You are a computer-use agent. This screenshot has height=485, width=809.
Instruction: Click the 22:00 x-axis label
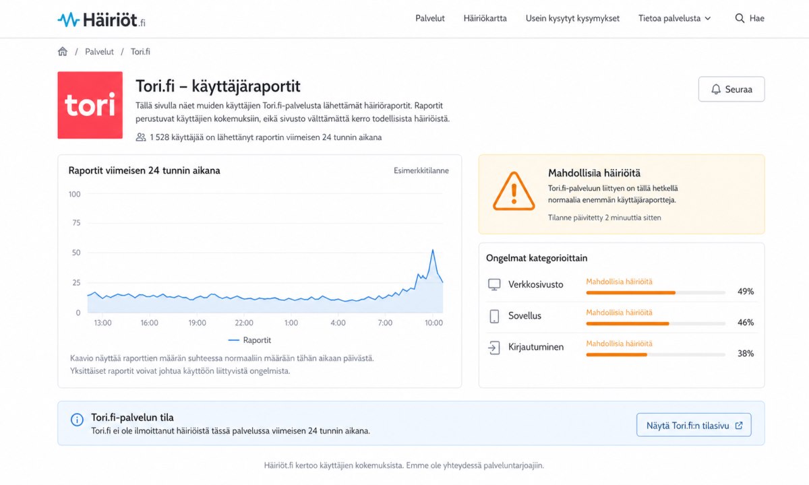[x=244, y=323]
